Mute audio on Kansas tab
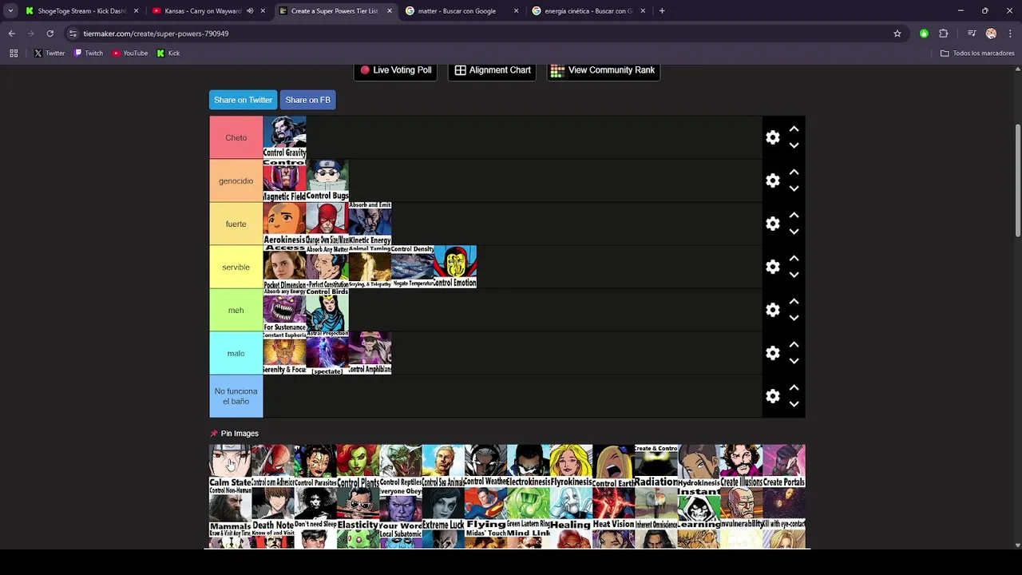 (250, 11)
